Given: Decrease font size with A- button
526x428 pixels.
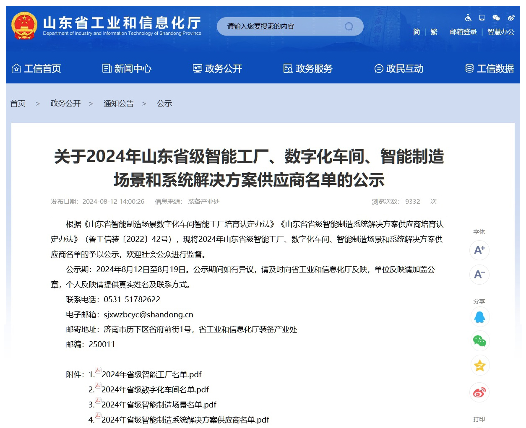Looking at the screenshot, I should (x=479, y=275).
